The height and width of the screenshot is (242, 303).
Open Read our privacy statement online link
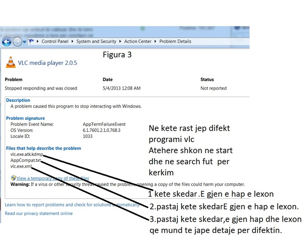(x=39, y=214)
